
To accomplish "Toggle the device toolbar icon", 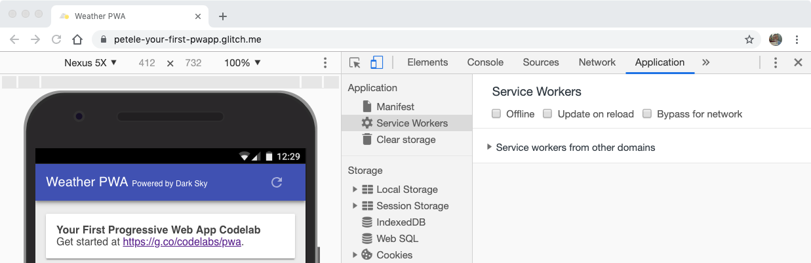I will (x=376, y=63).
